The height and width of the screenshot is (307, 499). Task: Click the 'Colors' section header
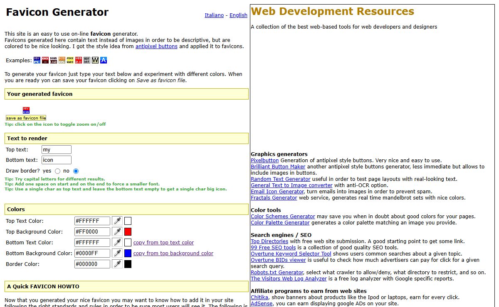(126, 210)
